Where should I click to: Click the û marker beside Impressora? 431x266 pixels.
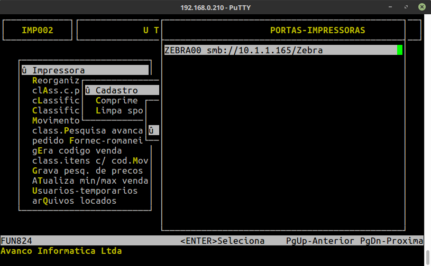coord(24,71)
